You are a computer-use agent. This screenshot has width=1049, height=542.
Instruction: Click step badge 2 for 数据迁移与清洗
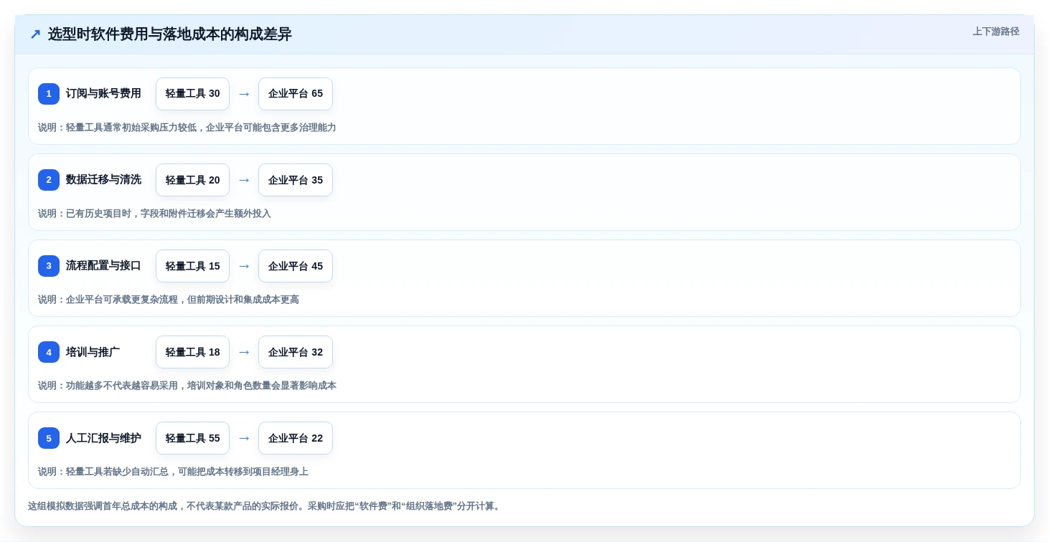49,180
